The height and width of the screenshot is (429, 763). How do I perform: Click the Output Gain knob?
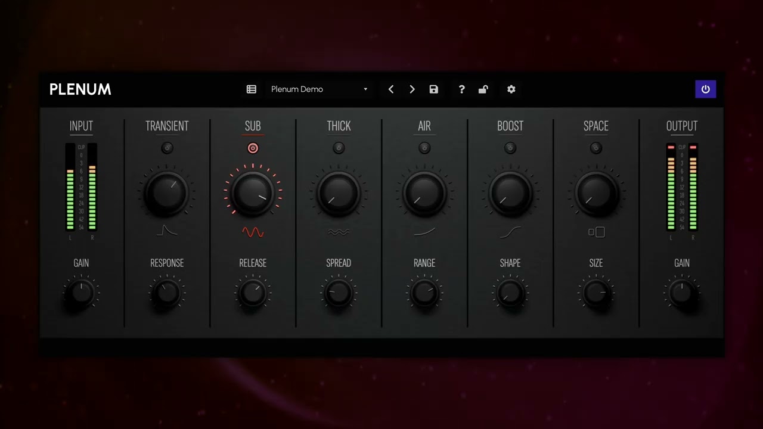682,293
